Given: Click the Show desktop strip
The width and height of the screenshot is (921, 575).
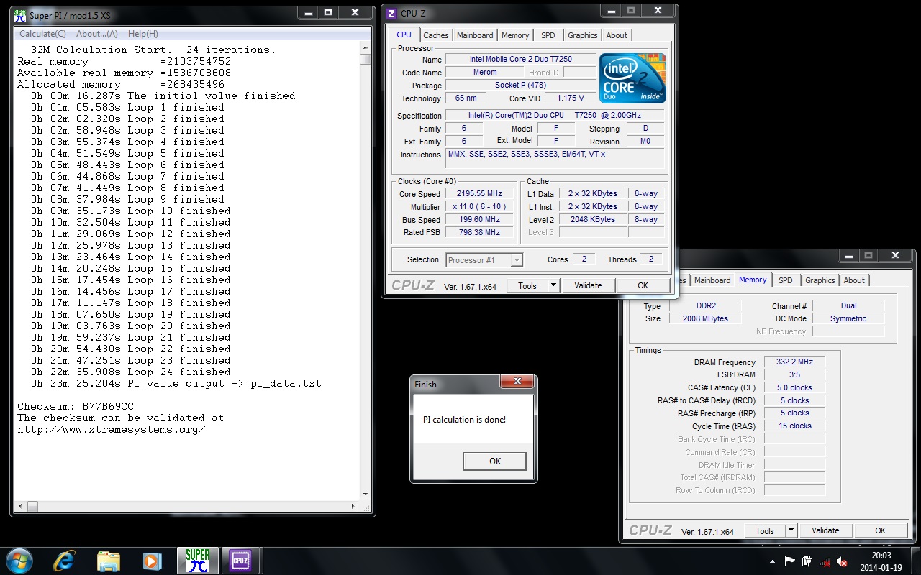Looking at the screenshot, I should click(915, 561).
